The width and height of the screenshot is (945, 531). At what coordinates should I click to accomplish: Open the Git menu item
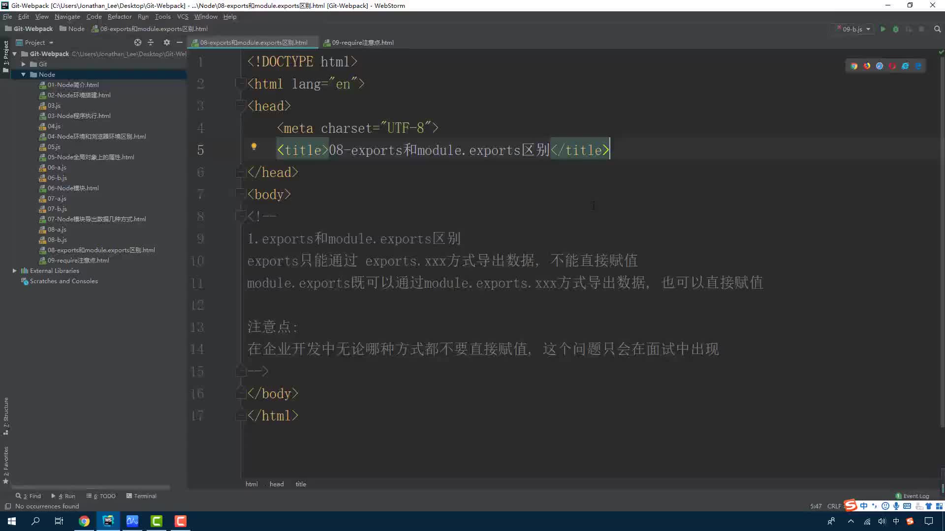tap(42, 63)
